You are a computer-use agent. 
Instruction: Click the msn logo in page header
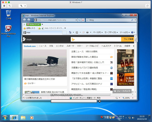coord(27,39)
